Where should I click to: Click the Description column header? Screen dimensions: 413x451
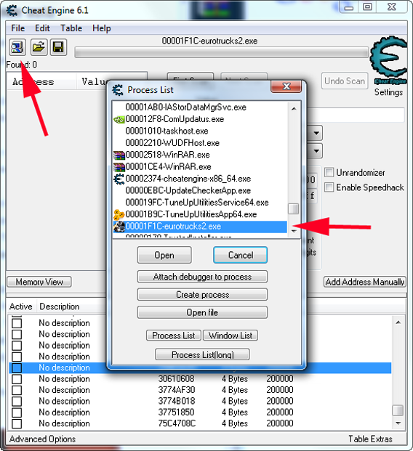[x=60, y=306]
